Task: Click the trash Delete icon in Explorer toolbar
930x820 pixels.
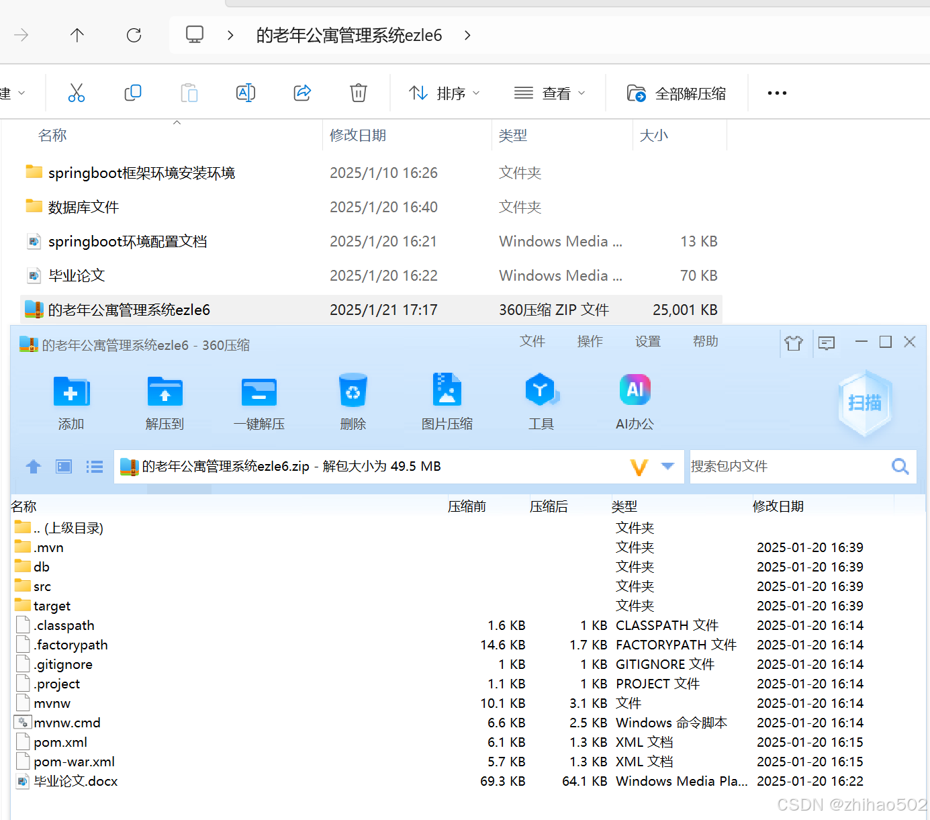Action: 359,93
